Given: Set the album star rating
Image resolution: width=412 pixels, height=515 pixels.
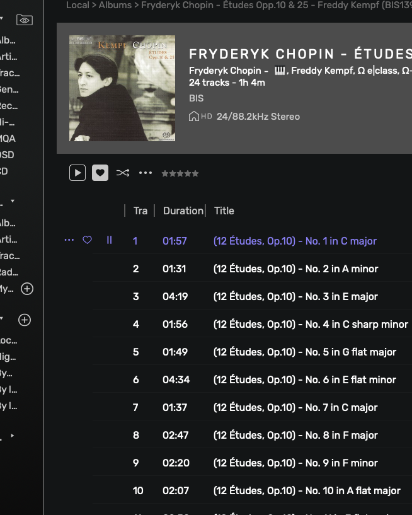Looking at the screenshot, I should [x=180, y=173].
